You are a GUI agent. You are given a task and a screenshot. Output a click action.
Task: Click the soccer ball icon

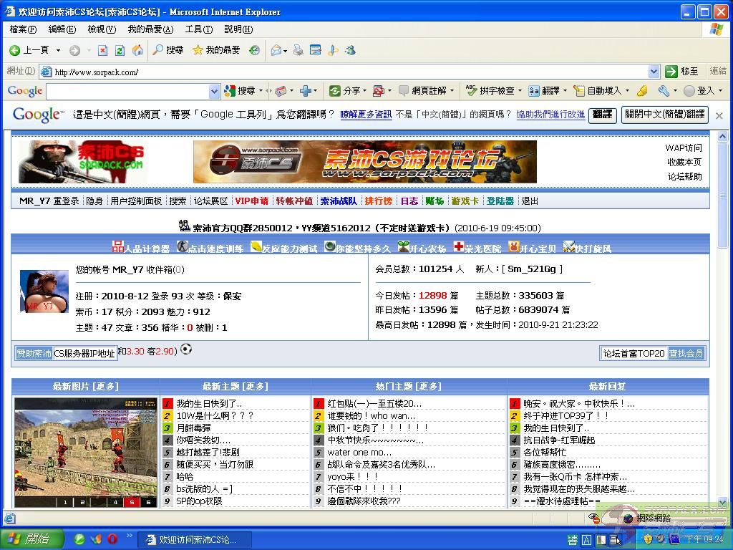[186, 349]
